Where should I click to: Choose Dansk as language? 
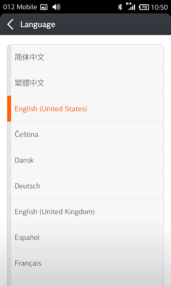(x=85, y=160)
